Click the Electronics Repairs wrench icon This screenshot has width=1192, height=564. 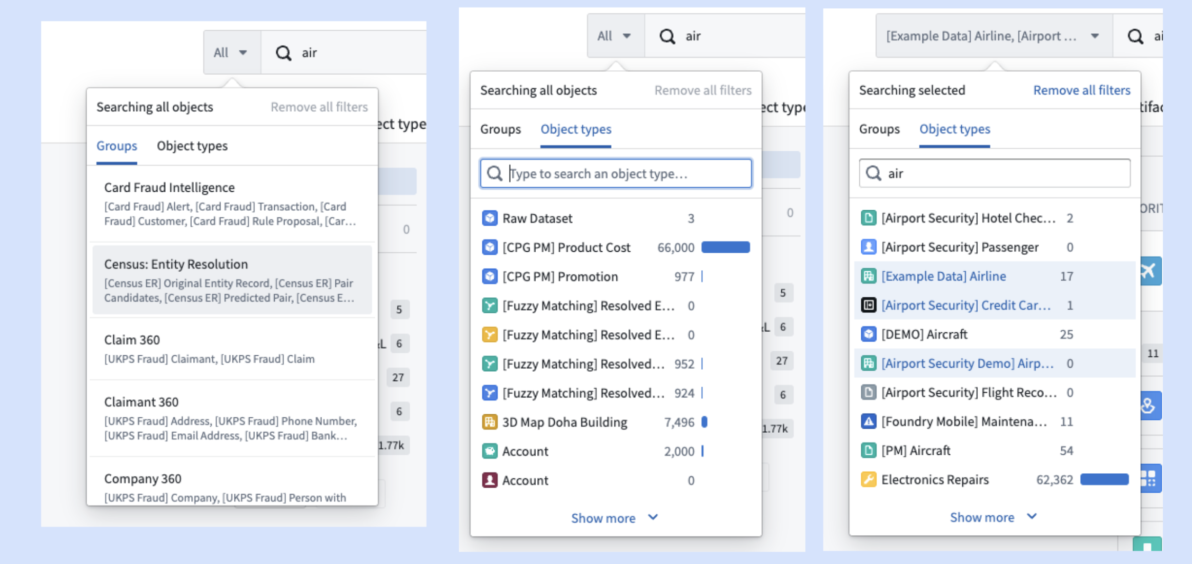click(868, 480)
